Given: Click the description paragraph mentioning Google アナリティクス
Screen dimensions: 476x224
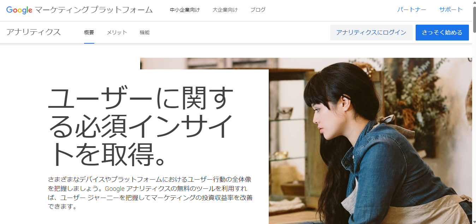Looking at the screenshot, I should (x=150, y=193).
